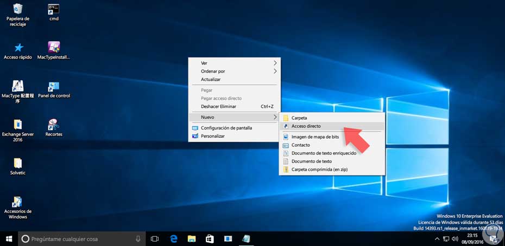Show hidden system tray icons
The height and width of the screenshot is (246, 505).
437,239
